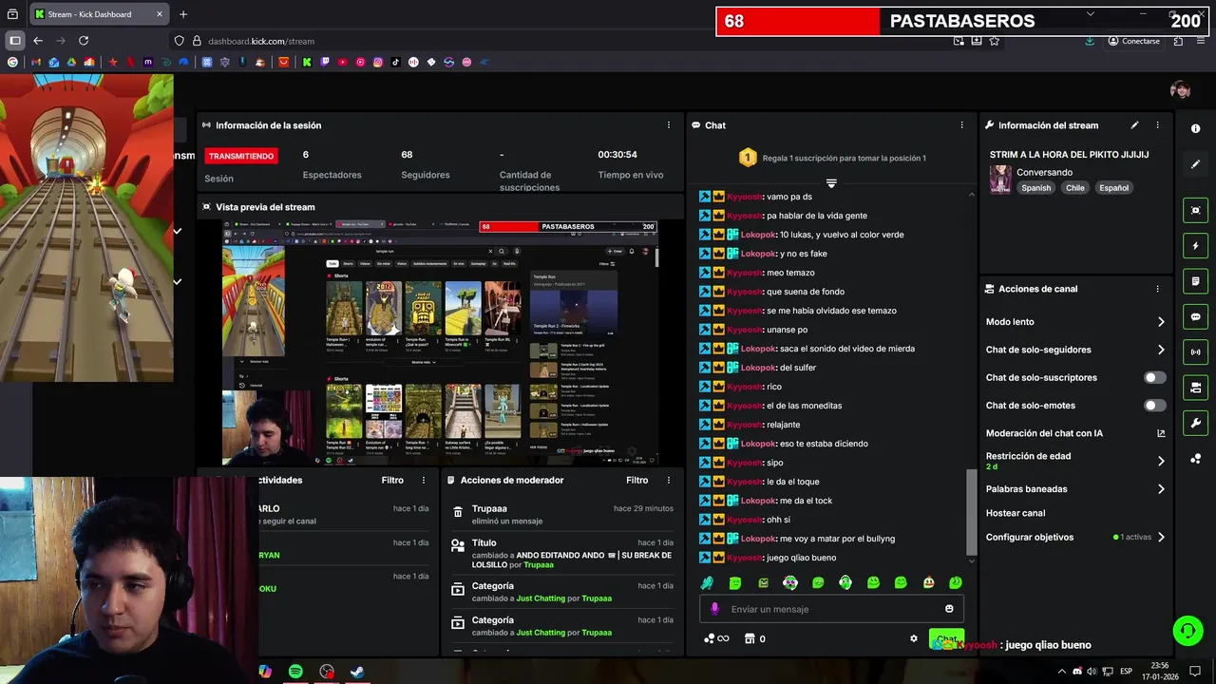This screenshot has height=684, width=1216.
Task: Click the Hostear canal option
Action: tap(1016, 513)
